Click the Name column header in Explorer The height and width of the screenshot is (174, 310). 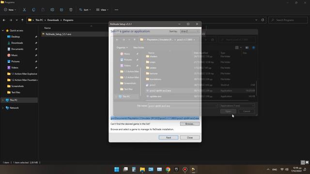tap(47, 28)
